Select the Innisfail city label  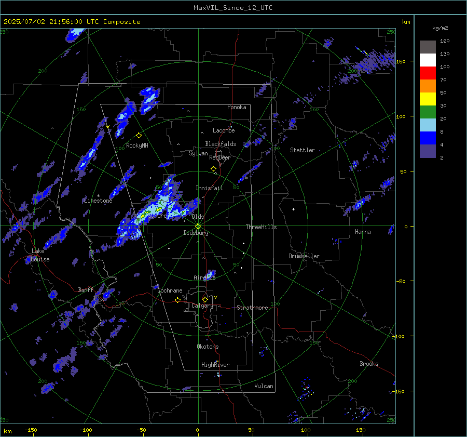tap(209, 188)
